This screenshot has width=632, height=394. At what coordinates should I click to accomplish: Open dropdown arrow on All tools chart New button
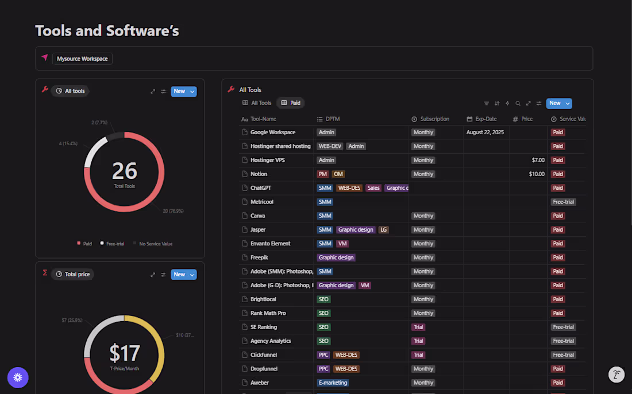(192, 91)
